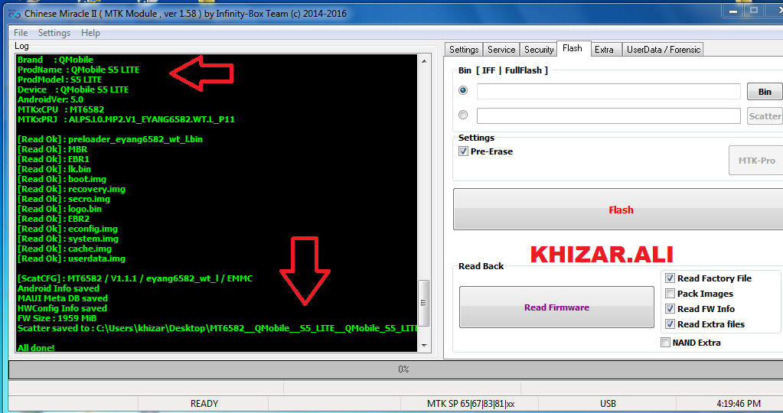Click the 'ProdName : QMobile S5 LITE' log line
This screenshot has height=413, width=783.
click(78, 70)
